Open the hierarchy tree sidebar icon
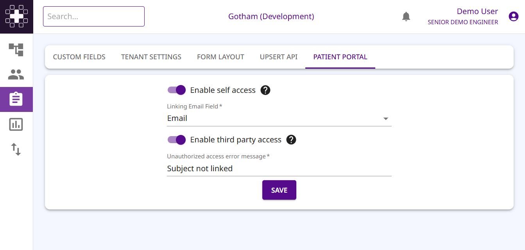 16,50
